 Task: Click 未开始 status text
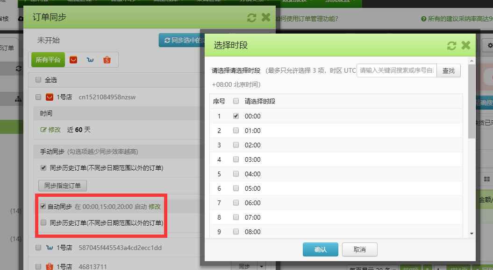click(49, 40)
